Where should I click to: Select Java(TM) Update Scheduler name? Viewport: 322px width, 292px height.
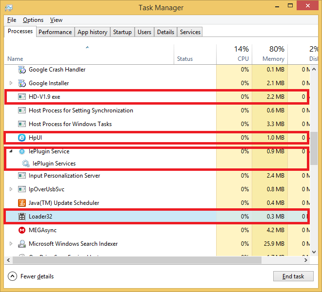(64, 203)
